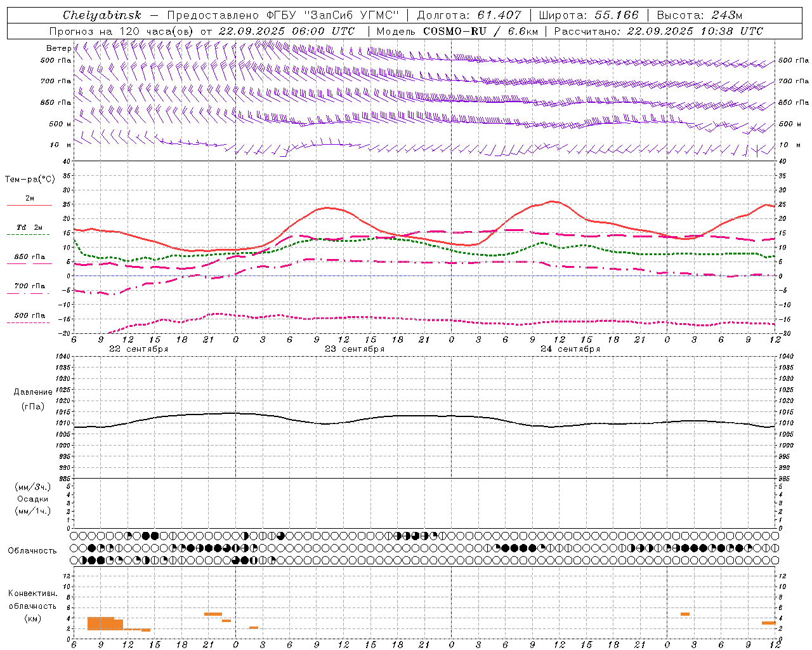The width and height of the screenshot is (812, 650).
Task: Click the 'Td 2м' dew point legend label
Action: tap(30, 227)
